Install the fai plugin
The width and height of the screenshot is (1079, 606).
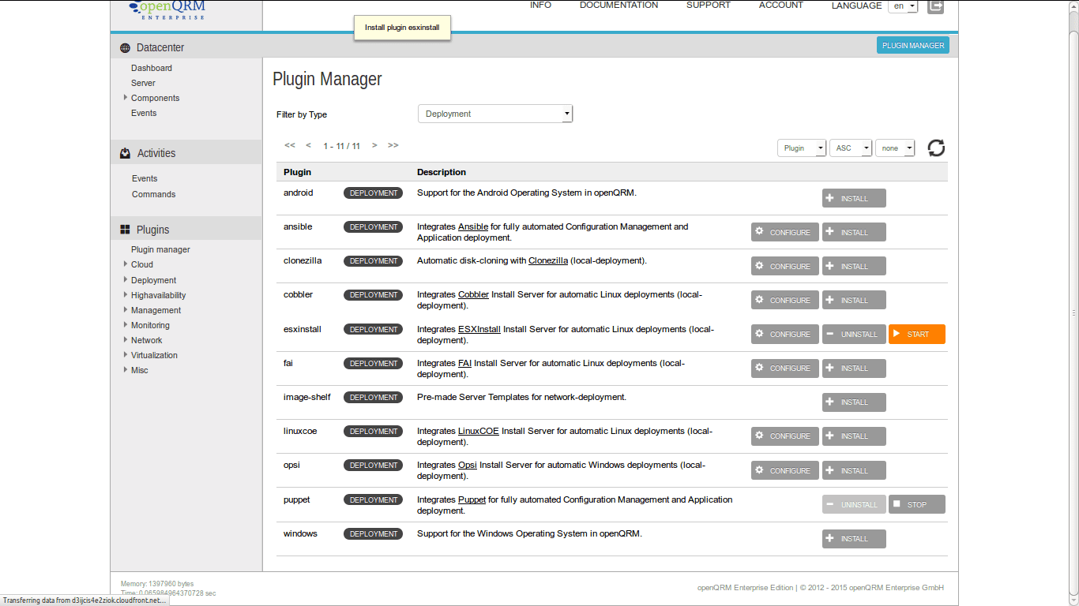click(x=854, y=368)
